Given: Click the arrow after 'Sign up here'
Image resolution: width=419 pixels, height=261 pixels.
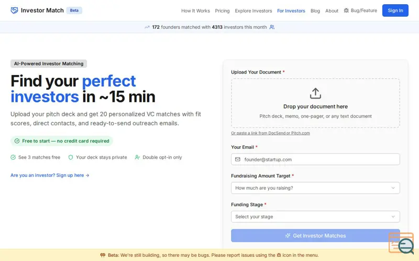Looking at the screenshot, I should pos(87,175).
